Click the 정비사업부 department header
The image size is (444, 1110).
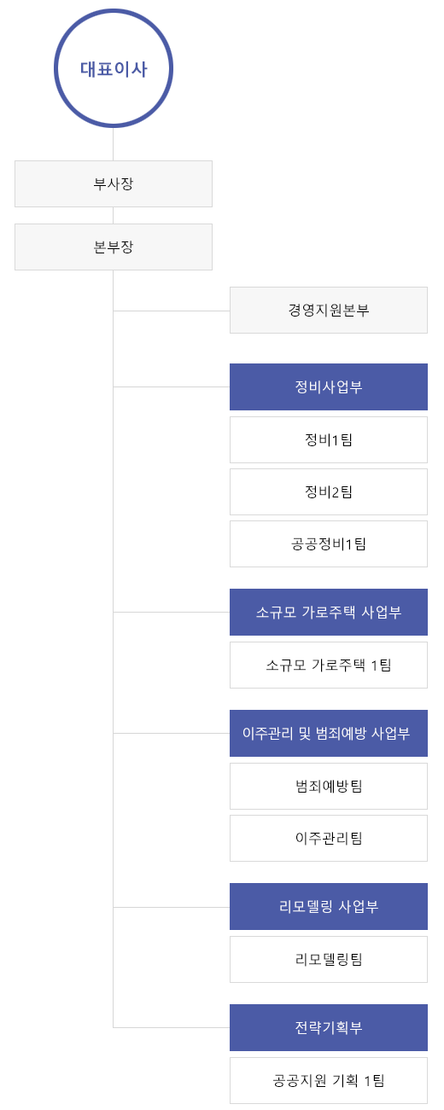329,386
